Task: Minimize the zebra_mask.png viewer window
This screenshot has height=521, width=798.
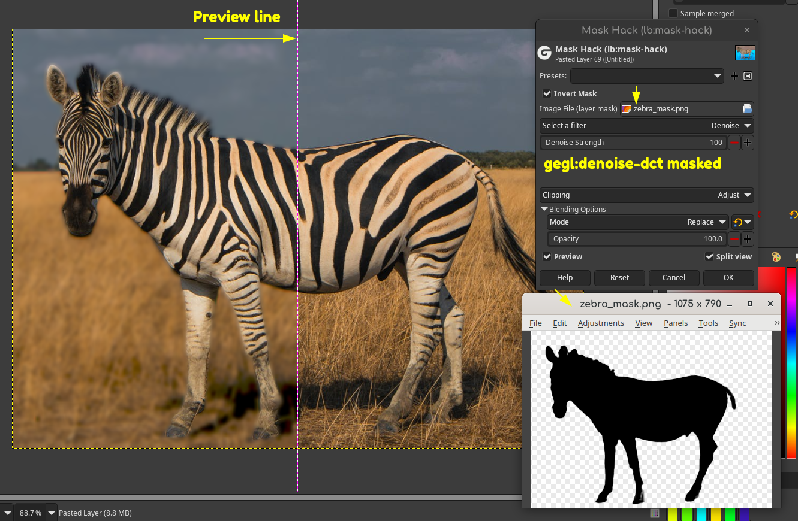Action: click(730, 304)
